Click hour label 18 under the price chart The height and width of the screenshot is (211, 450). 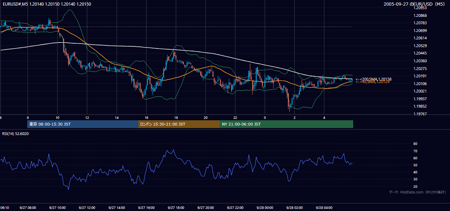pos(176,118)
